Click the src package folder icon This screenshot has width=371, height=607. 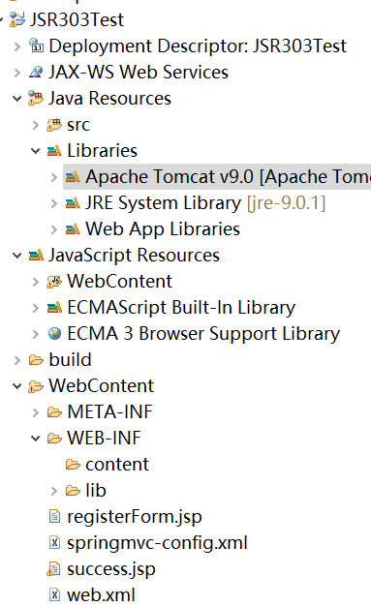pos(54,125)
